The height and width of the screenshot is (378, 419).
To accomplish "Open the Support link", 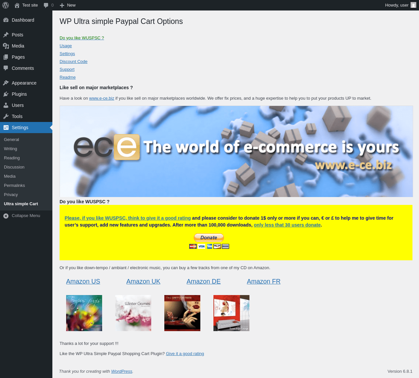I will pos(67,70).
